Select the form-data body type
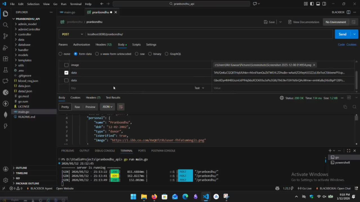The width and height of the screenshot is (360, 202). [76, 54]
